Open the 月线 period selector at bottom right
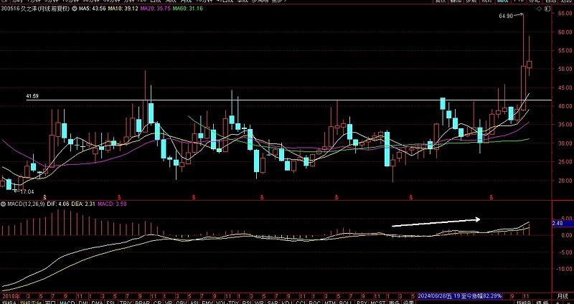Screen dimensions: 574x304 (x=563, y=295)
